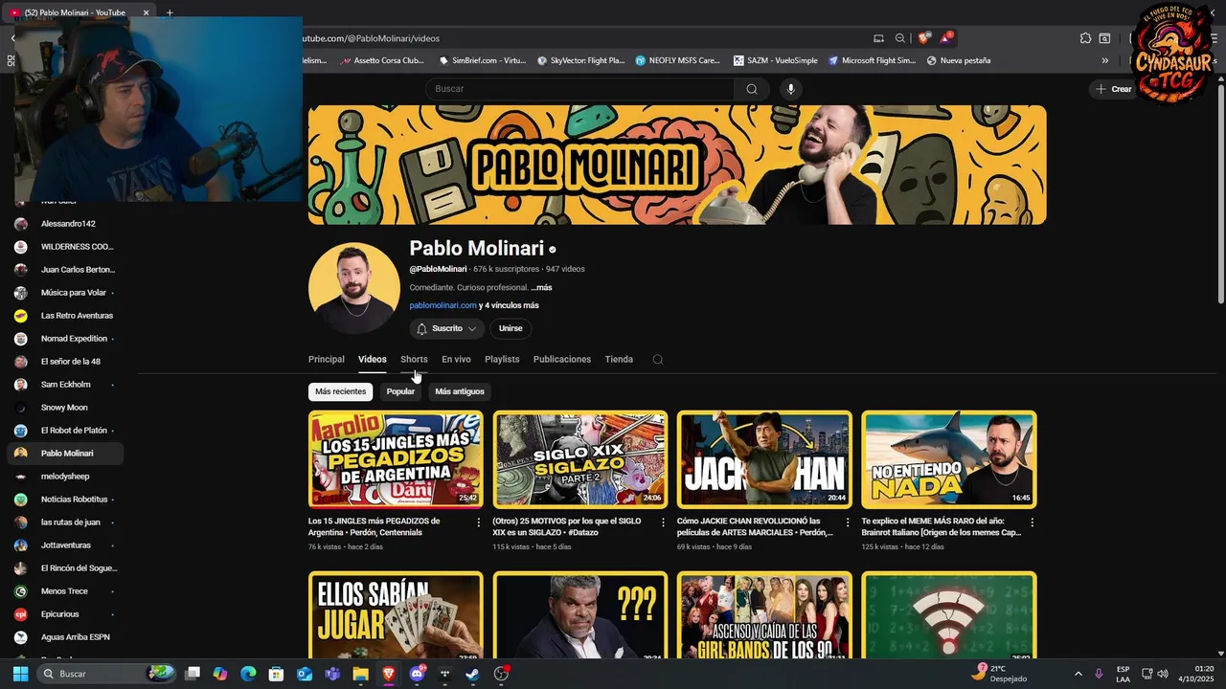This screenshot has height=689, width=1226.
Task: Open Brave Rewards triangle icon
Action: (x=946, y=38)
